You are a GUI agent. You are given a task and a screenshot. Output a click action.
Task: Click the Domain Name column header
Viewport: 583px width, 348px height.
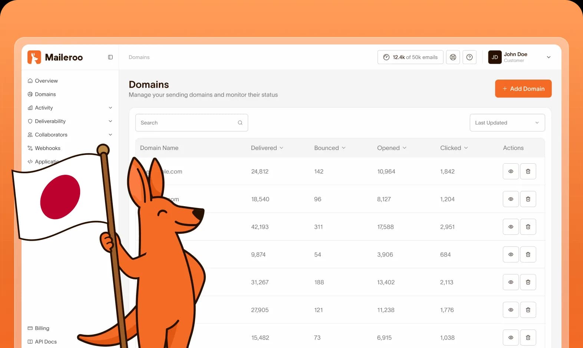point(159,148)
